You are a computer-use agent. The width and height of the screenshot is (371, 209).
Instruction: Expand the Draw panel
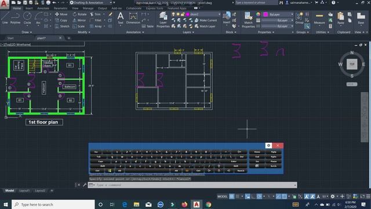27,32
